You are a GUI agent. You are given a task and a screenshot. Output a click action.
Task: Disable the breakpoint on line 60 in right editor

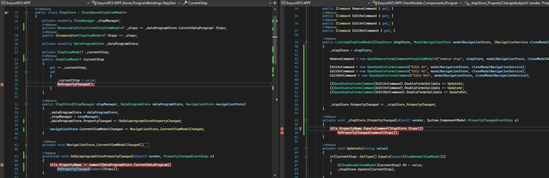click(282, 133)
